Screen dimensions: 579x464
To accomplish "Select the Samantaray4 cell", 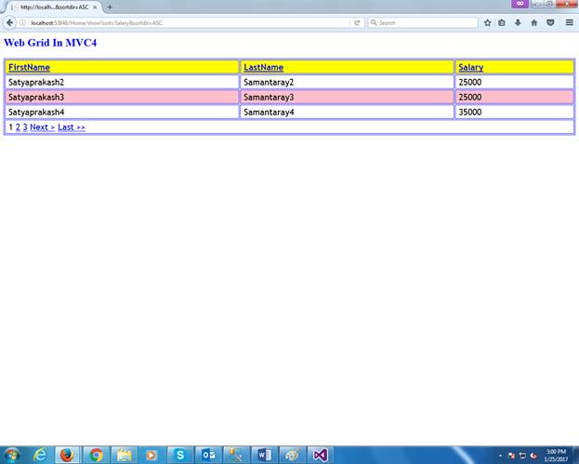I will [347, 112].
